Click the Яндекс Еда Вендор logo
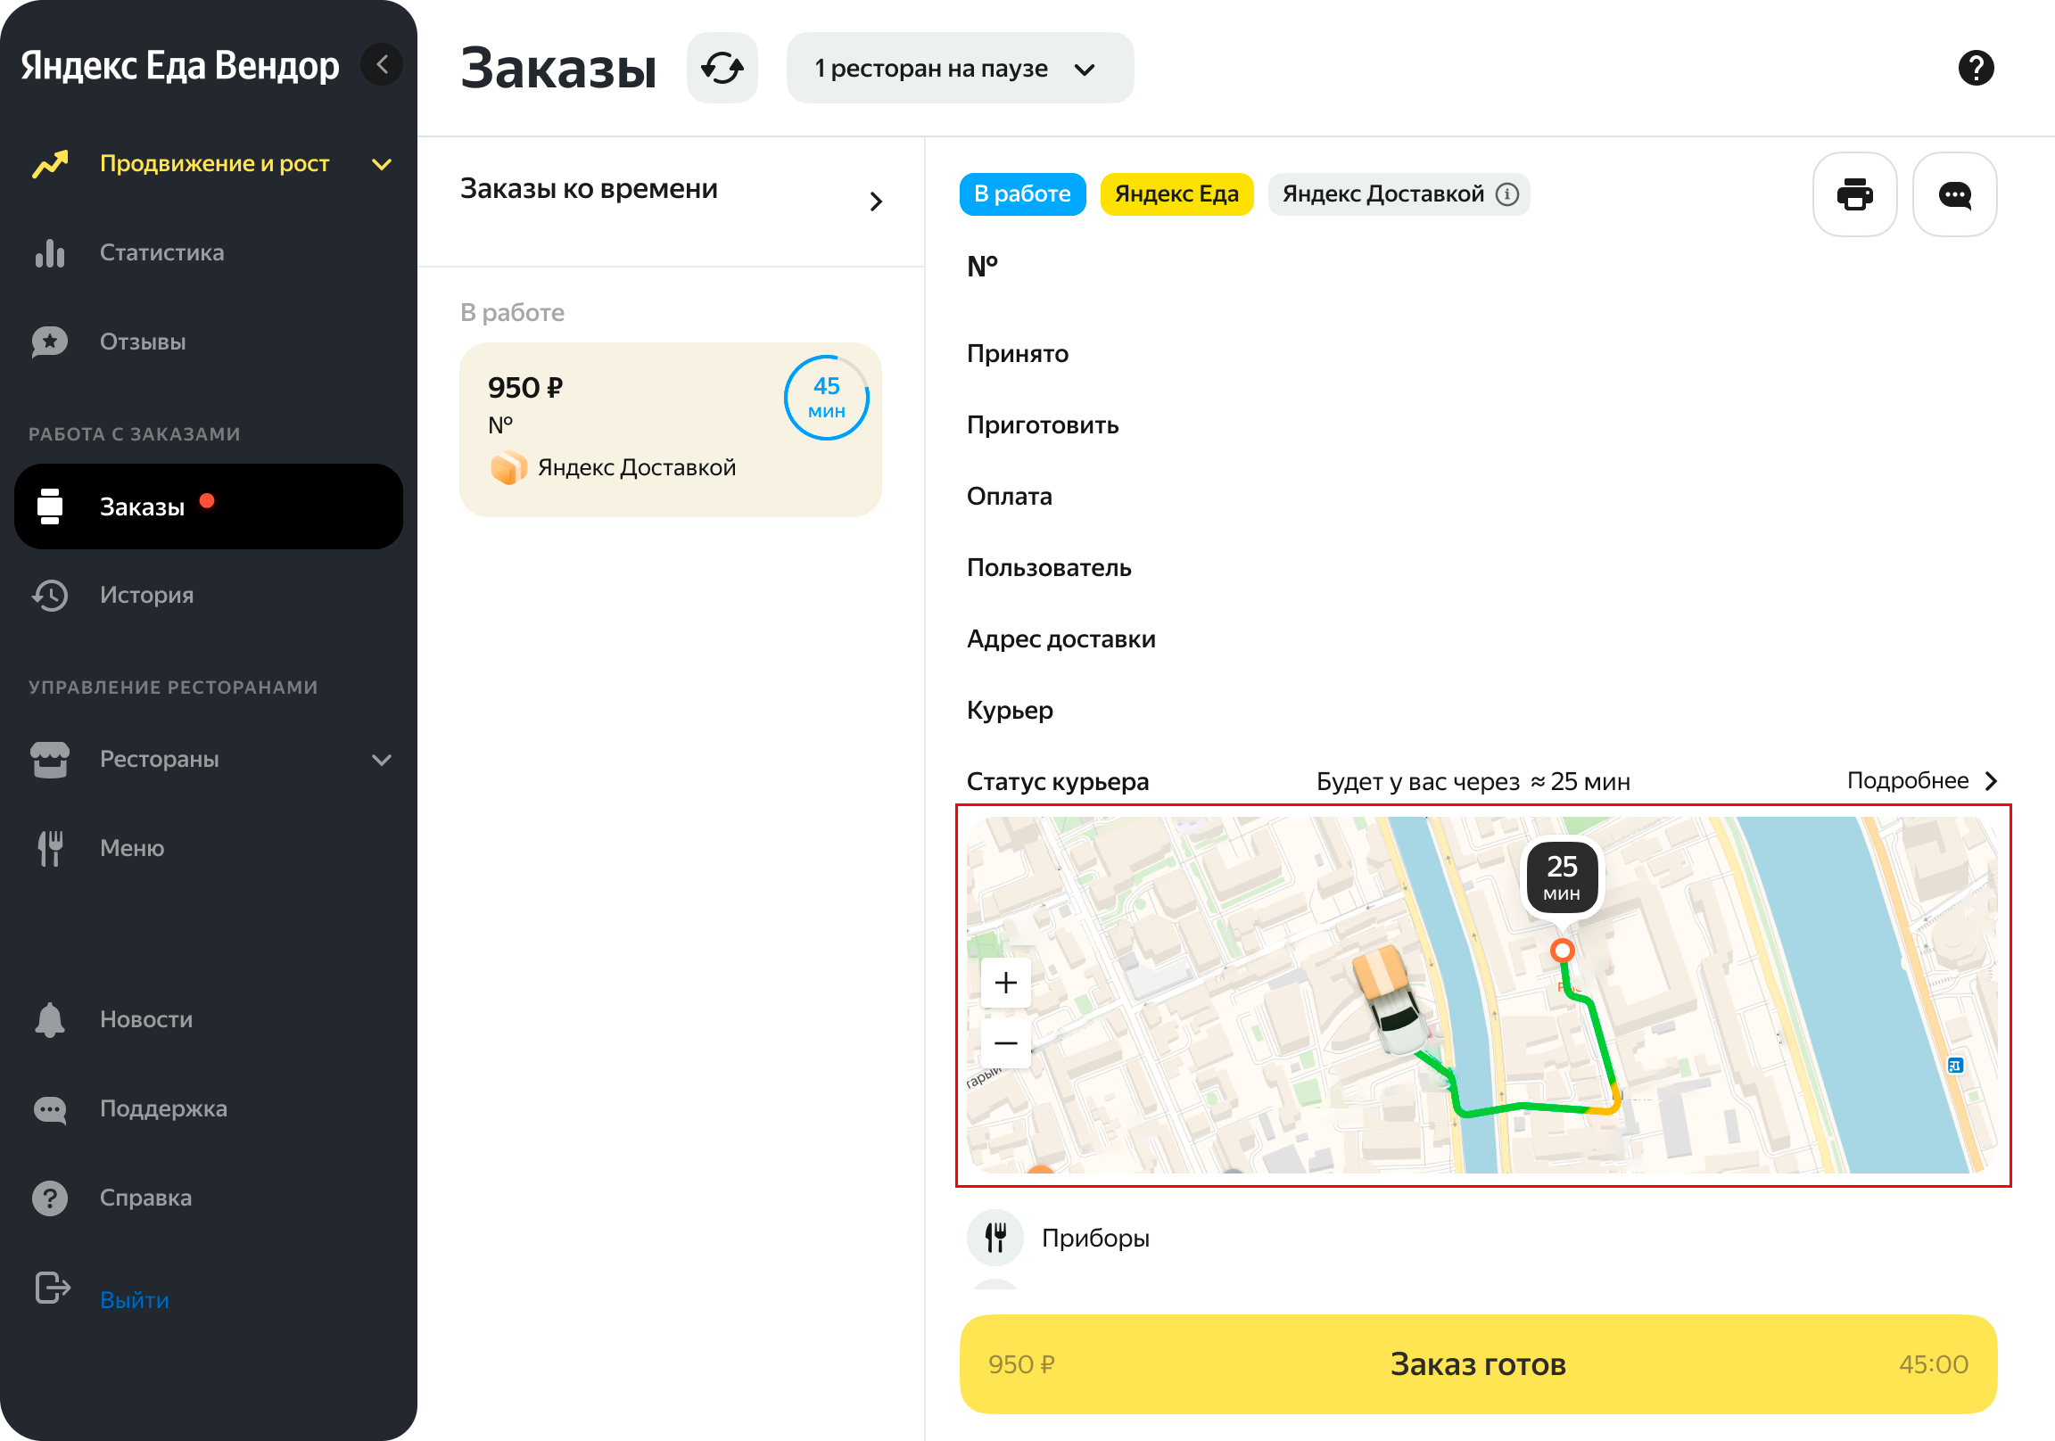This screenshot has height=1441, width=2055. click(x=180, y=65)
